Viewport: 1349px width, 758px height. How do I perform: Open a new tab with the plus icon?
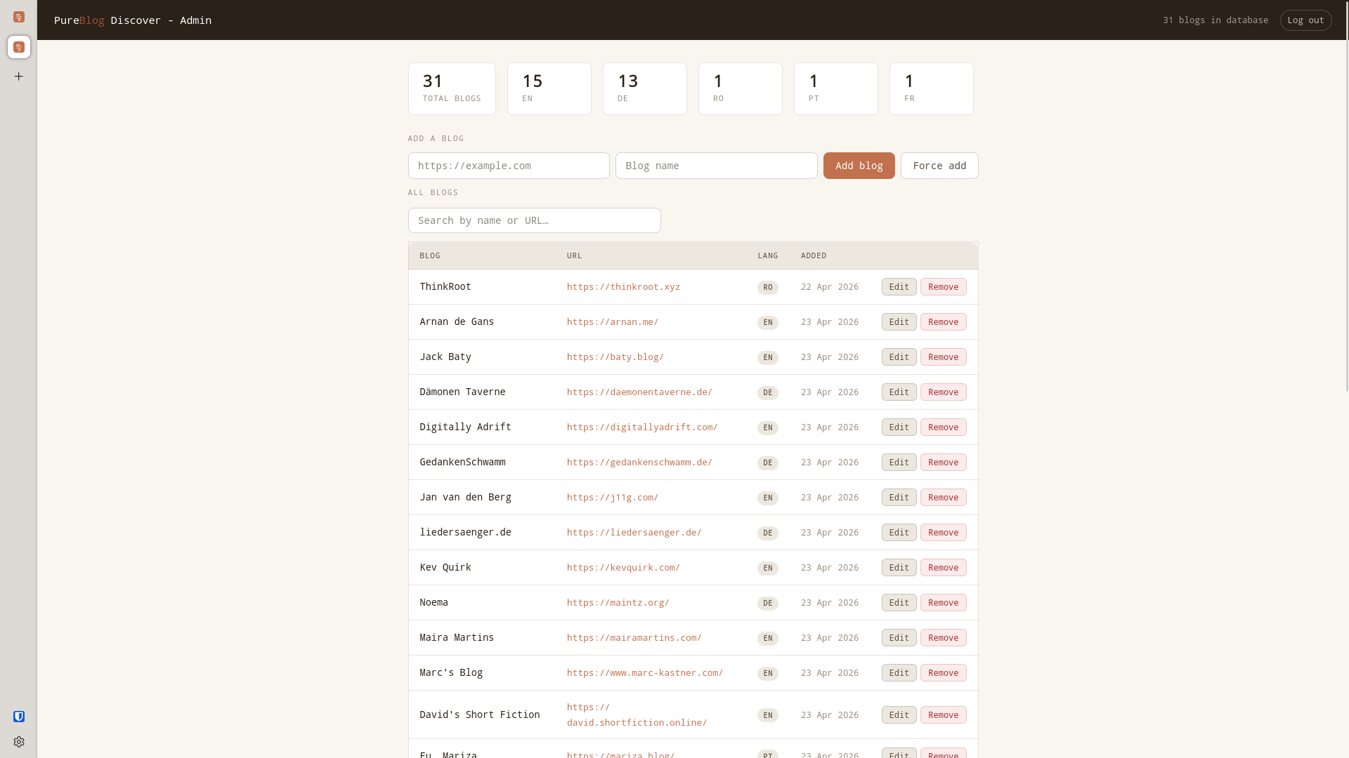[18, 76]
